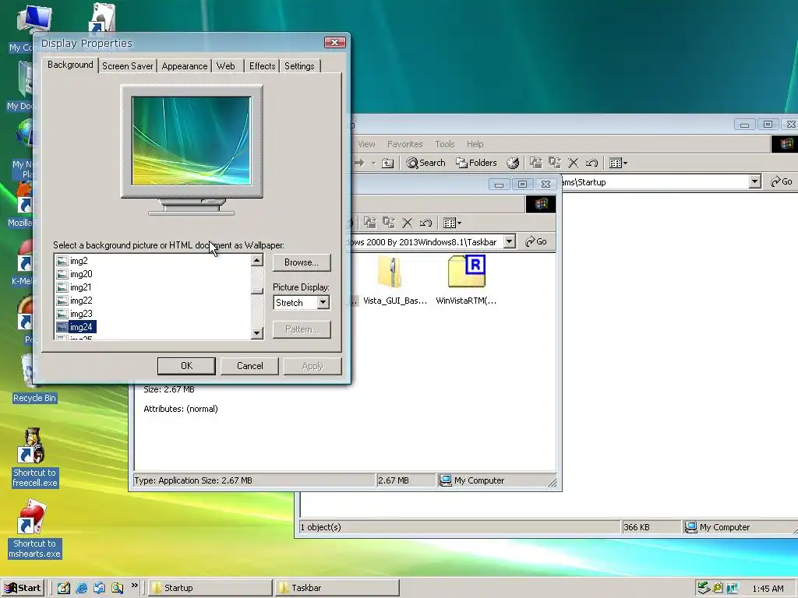The width and height of the screenshot is (798, 598).
Task: Click Up folder icon in Startup window toolbar
Action: 388,163
